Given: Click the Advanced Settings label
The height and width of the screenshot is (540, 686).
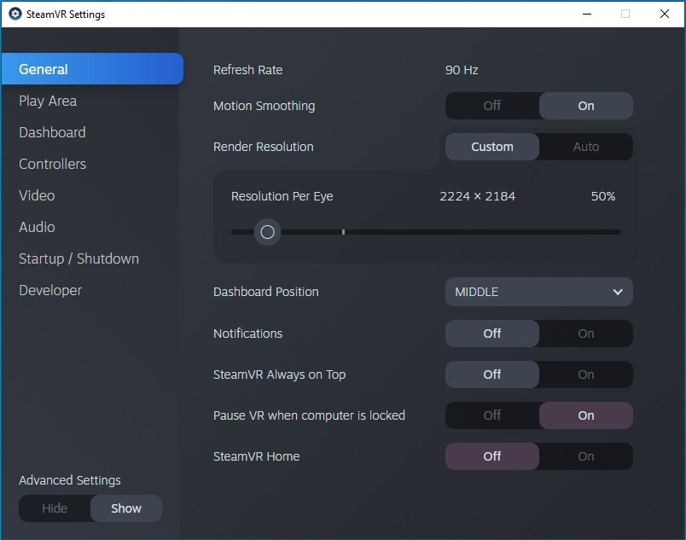Looking at the screenshot, I should coord(70,480).
